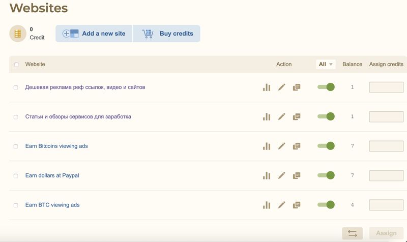Expand the All filter dropdown
This screenshot has height=242, width=407.
coord(326,65)
